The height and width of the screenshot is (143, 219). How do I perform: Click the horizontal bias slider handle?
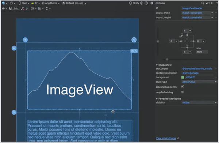point(167,59)
